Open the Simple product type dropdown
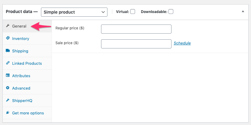Screen dimensions: 251x125 pyautogui.click(x=74, y=12)
